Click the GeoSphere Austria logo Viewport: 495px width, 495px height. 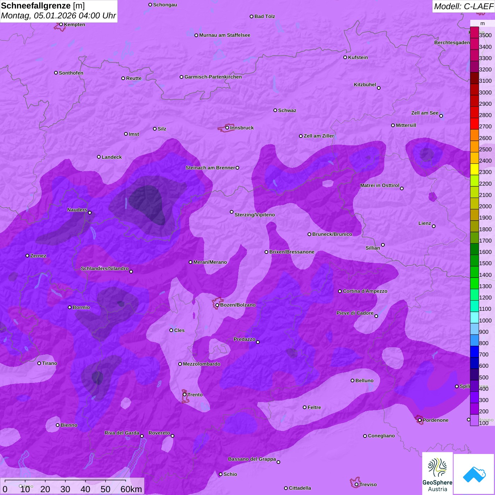[x=437, y=473]
